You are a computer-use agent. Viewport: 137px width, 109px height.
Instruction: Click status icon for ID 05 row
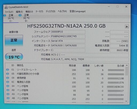click(8, 74)
